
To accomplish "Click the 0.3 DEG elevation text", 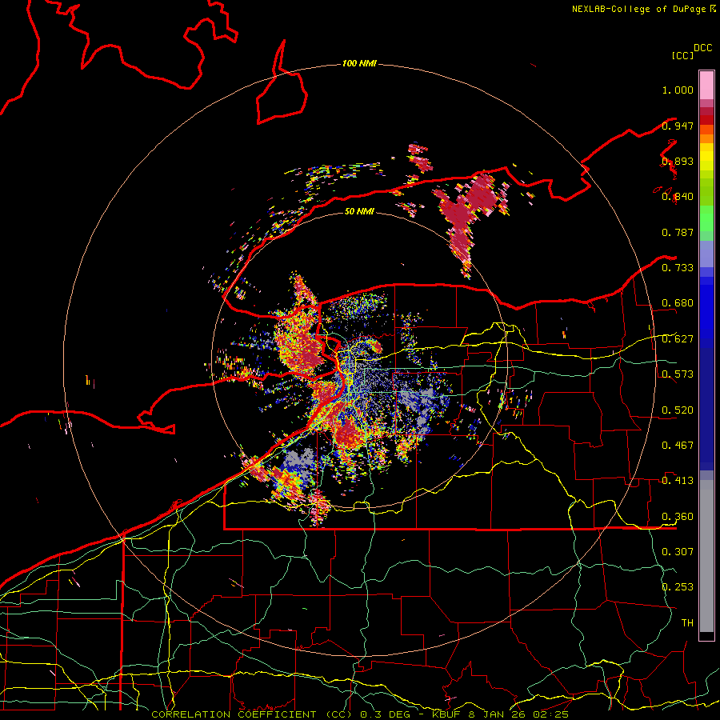I will point(385,714).
